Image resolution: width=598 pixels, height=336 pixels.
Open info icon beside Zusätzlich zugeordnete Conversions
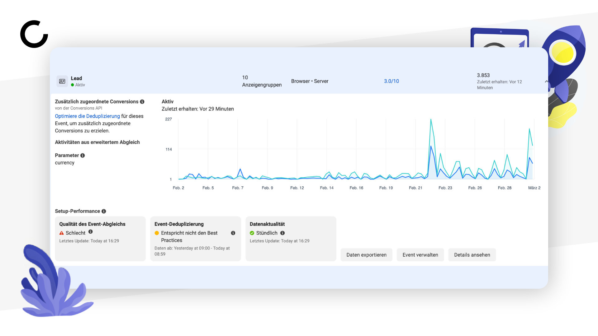[x=142, y=102]
